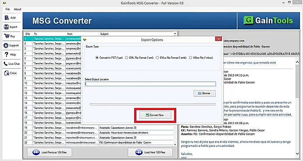Start a Live Chat session
Screen dimensions: 303x161
pyautogui.click(x=11, y=64)
